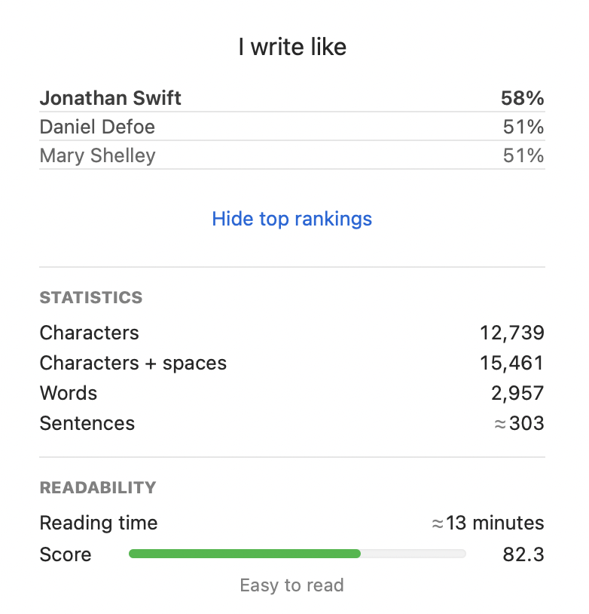
Task: Click Jonathan Swift's 58% match value
Action: (522, 98)
